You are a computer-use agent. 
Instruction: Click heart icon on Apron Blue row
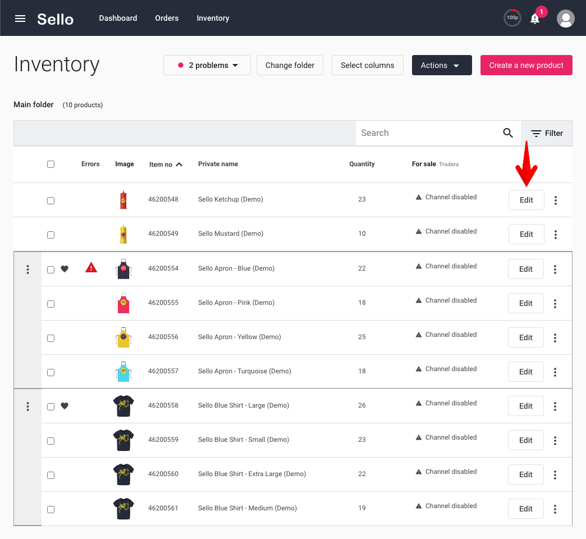(65, 269)
